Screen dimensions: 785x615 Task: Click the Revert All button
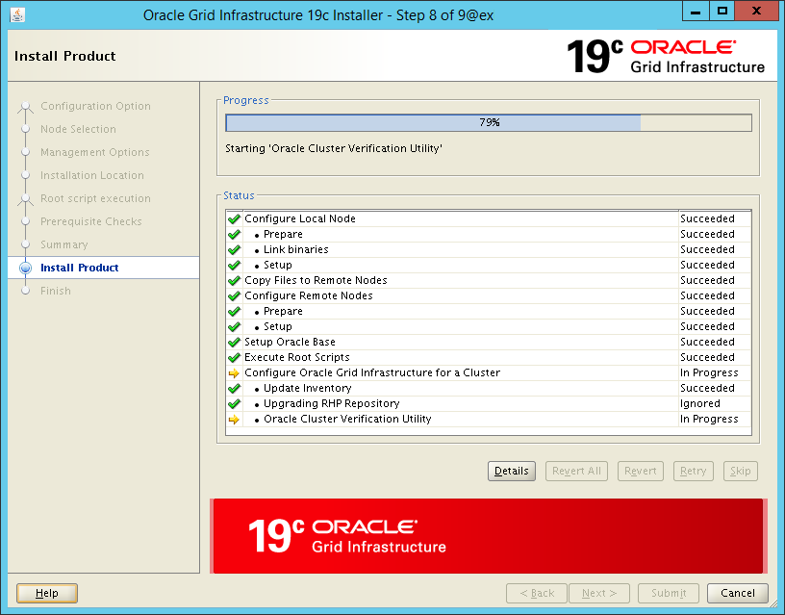pyautogui.click(x=576, y=471)
